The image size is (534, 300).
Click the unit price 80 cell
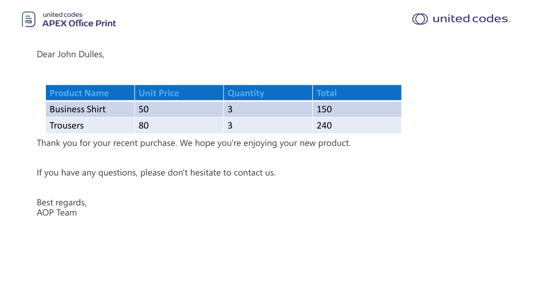(x=179, y=126)
